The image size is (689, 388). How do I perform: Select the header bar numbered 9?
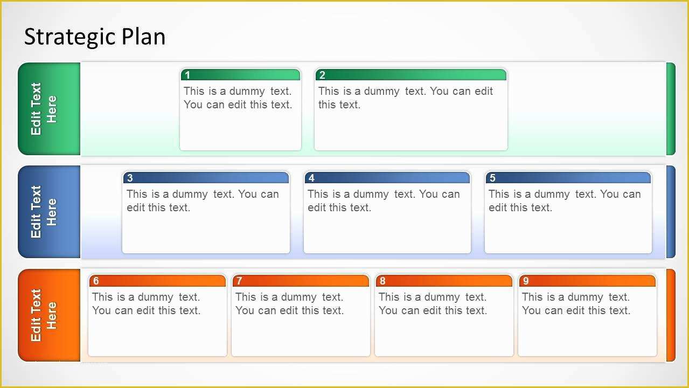pos(587,281)
